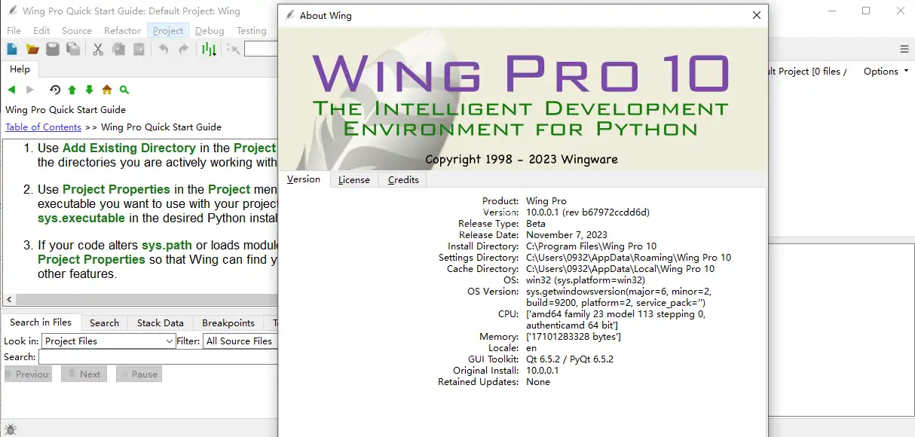
Task: Open the Filter All Source Files dropdown
Action: pos(240,341)
